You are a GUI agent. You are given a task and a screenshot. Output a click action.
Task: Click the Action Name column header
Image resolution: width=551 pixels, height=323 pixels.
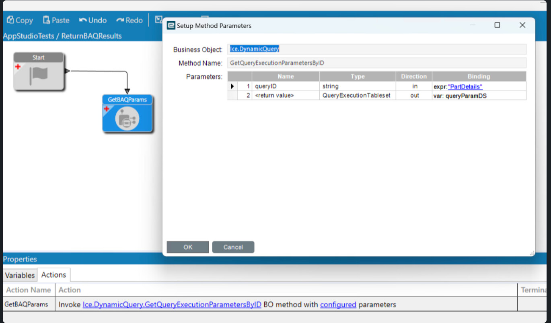pyautogui.click(x=28, y=290)
